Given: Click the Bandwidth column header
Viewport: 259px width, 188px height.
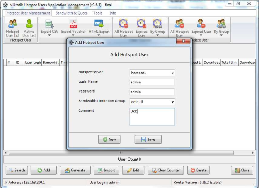Looking at the screenshot, I should 51,63.
